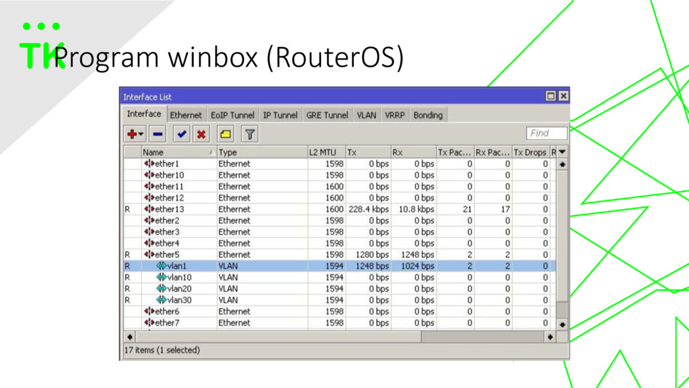Viewport: 689px width, 388px height.
Task: Click the '17 items (1 selected)' status text
Action: click(x=162, y=350)
